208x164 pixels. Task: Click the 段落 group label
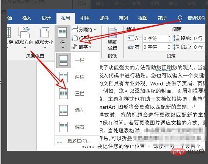coord(171,56)
